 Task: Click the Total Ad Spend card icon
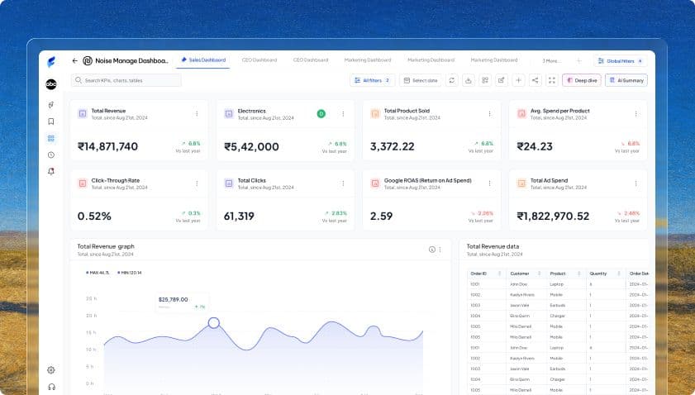(x=521, y=183)
